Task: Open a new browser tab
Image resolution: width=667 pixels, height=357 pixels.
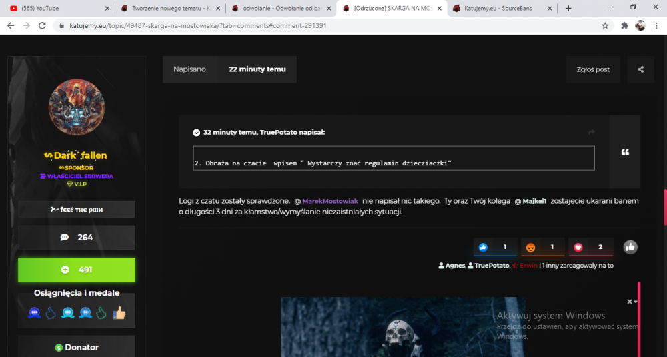Action: 568,8
